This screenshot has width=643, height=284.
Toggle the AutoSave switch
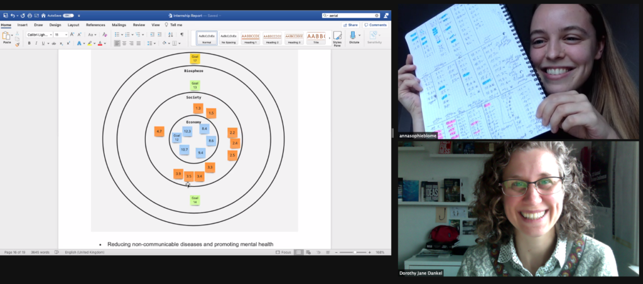pyautogui.click(x=68, y=16)
